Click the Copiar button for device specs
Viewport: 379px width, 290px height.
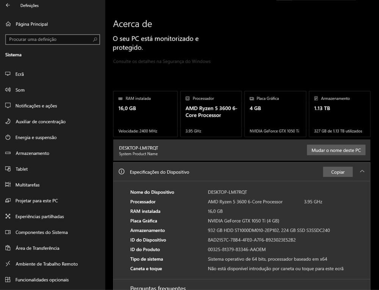[x=338, y=172]
